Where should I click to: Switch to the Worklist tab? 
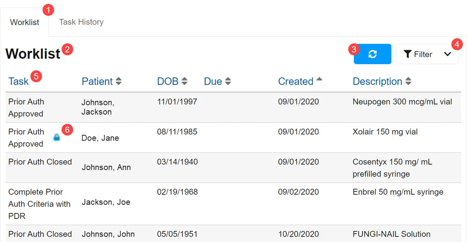[x=25, y=22]
